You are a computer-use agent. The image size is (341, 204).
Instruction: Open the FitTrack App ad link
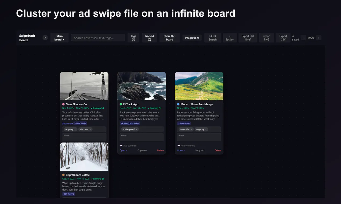pyautogui.click(x=124, y=151)
